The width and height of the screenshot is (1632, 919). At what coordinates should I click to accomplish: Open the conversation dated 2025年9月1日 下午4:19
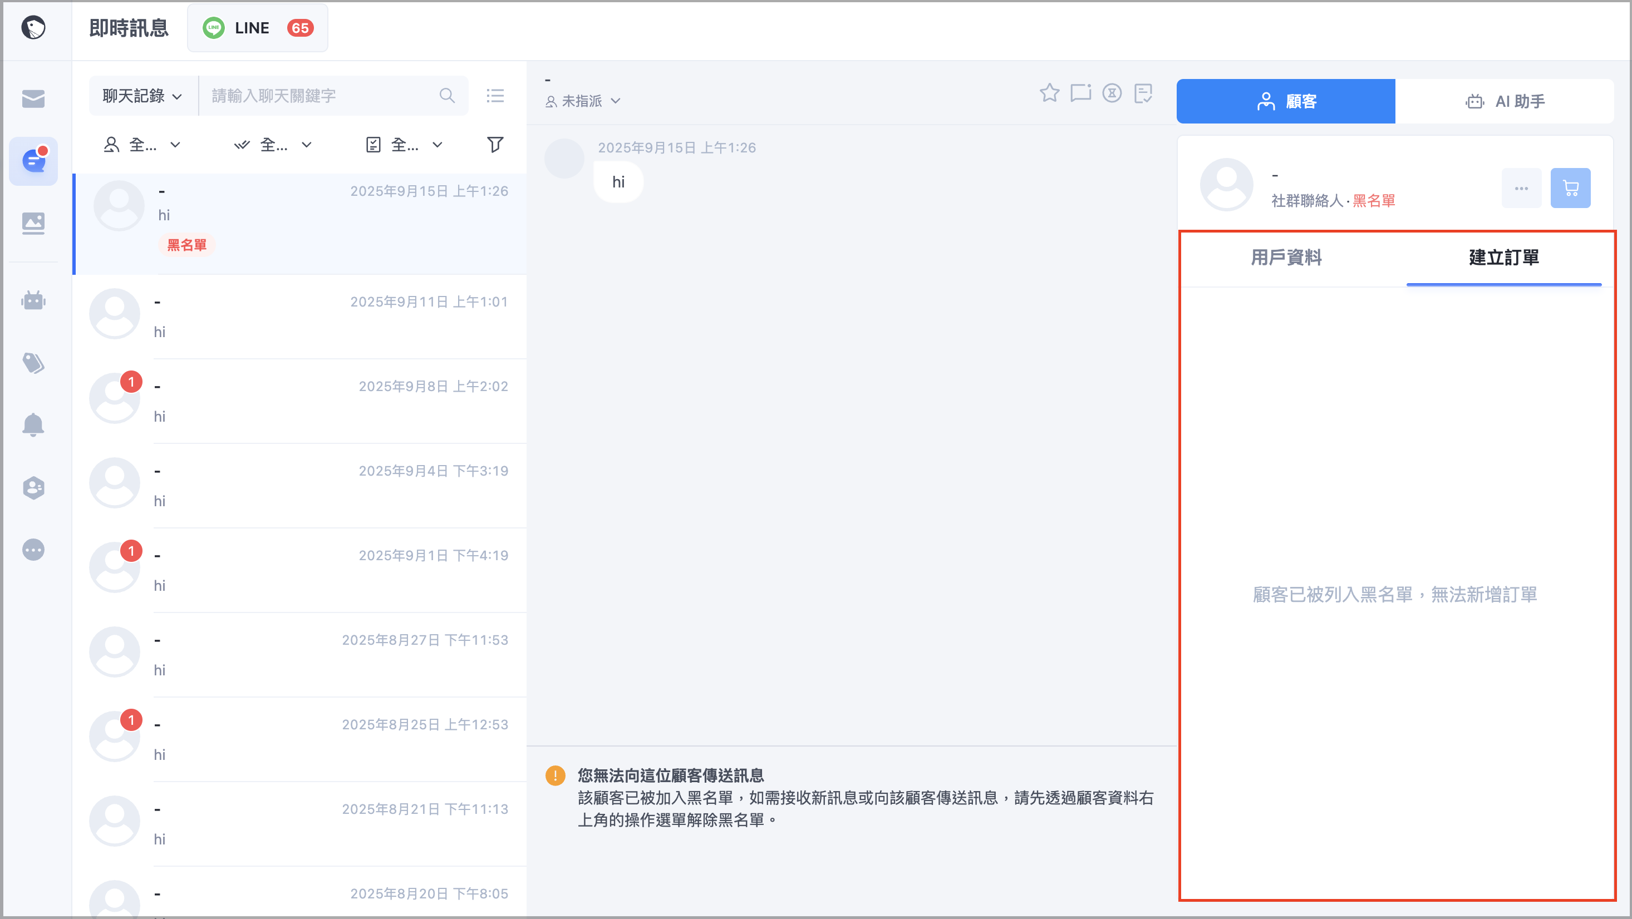pyautogui.click(x=301, y=571)
